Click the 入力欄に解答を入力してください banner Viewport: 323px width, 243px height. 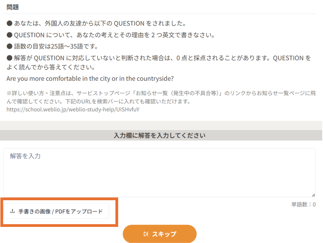pos(160,135)
